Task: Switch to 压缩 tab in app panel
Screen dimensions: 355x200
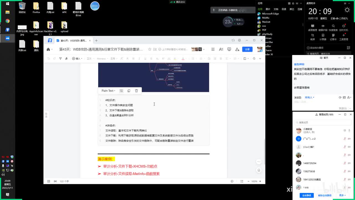Action: pos(300,9)
